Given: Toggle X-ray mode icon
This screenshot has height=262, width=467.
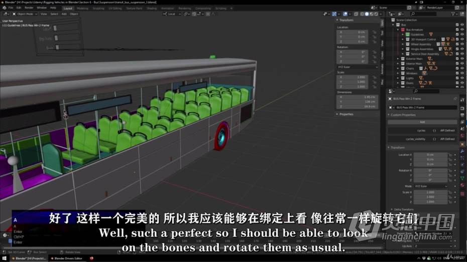Looking at the screenshot, I should click(x=356, y=14).
